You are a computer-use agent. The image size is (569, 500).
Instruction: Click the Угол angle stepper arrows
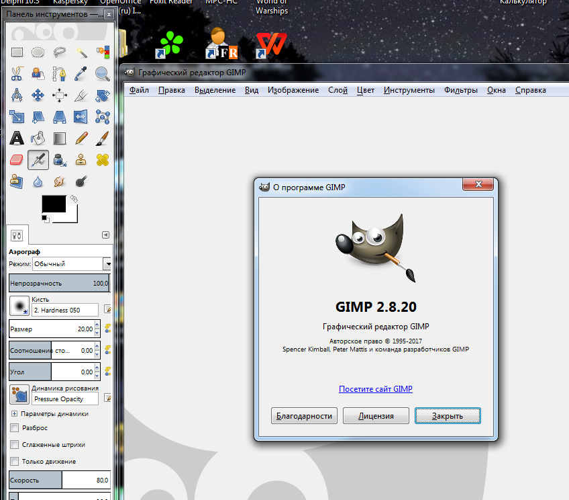coord(97,372)
